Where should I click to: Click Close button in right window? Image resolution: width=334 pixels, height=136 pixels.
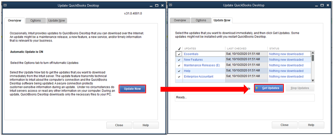(x=285, y=125)
